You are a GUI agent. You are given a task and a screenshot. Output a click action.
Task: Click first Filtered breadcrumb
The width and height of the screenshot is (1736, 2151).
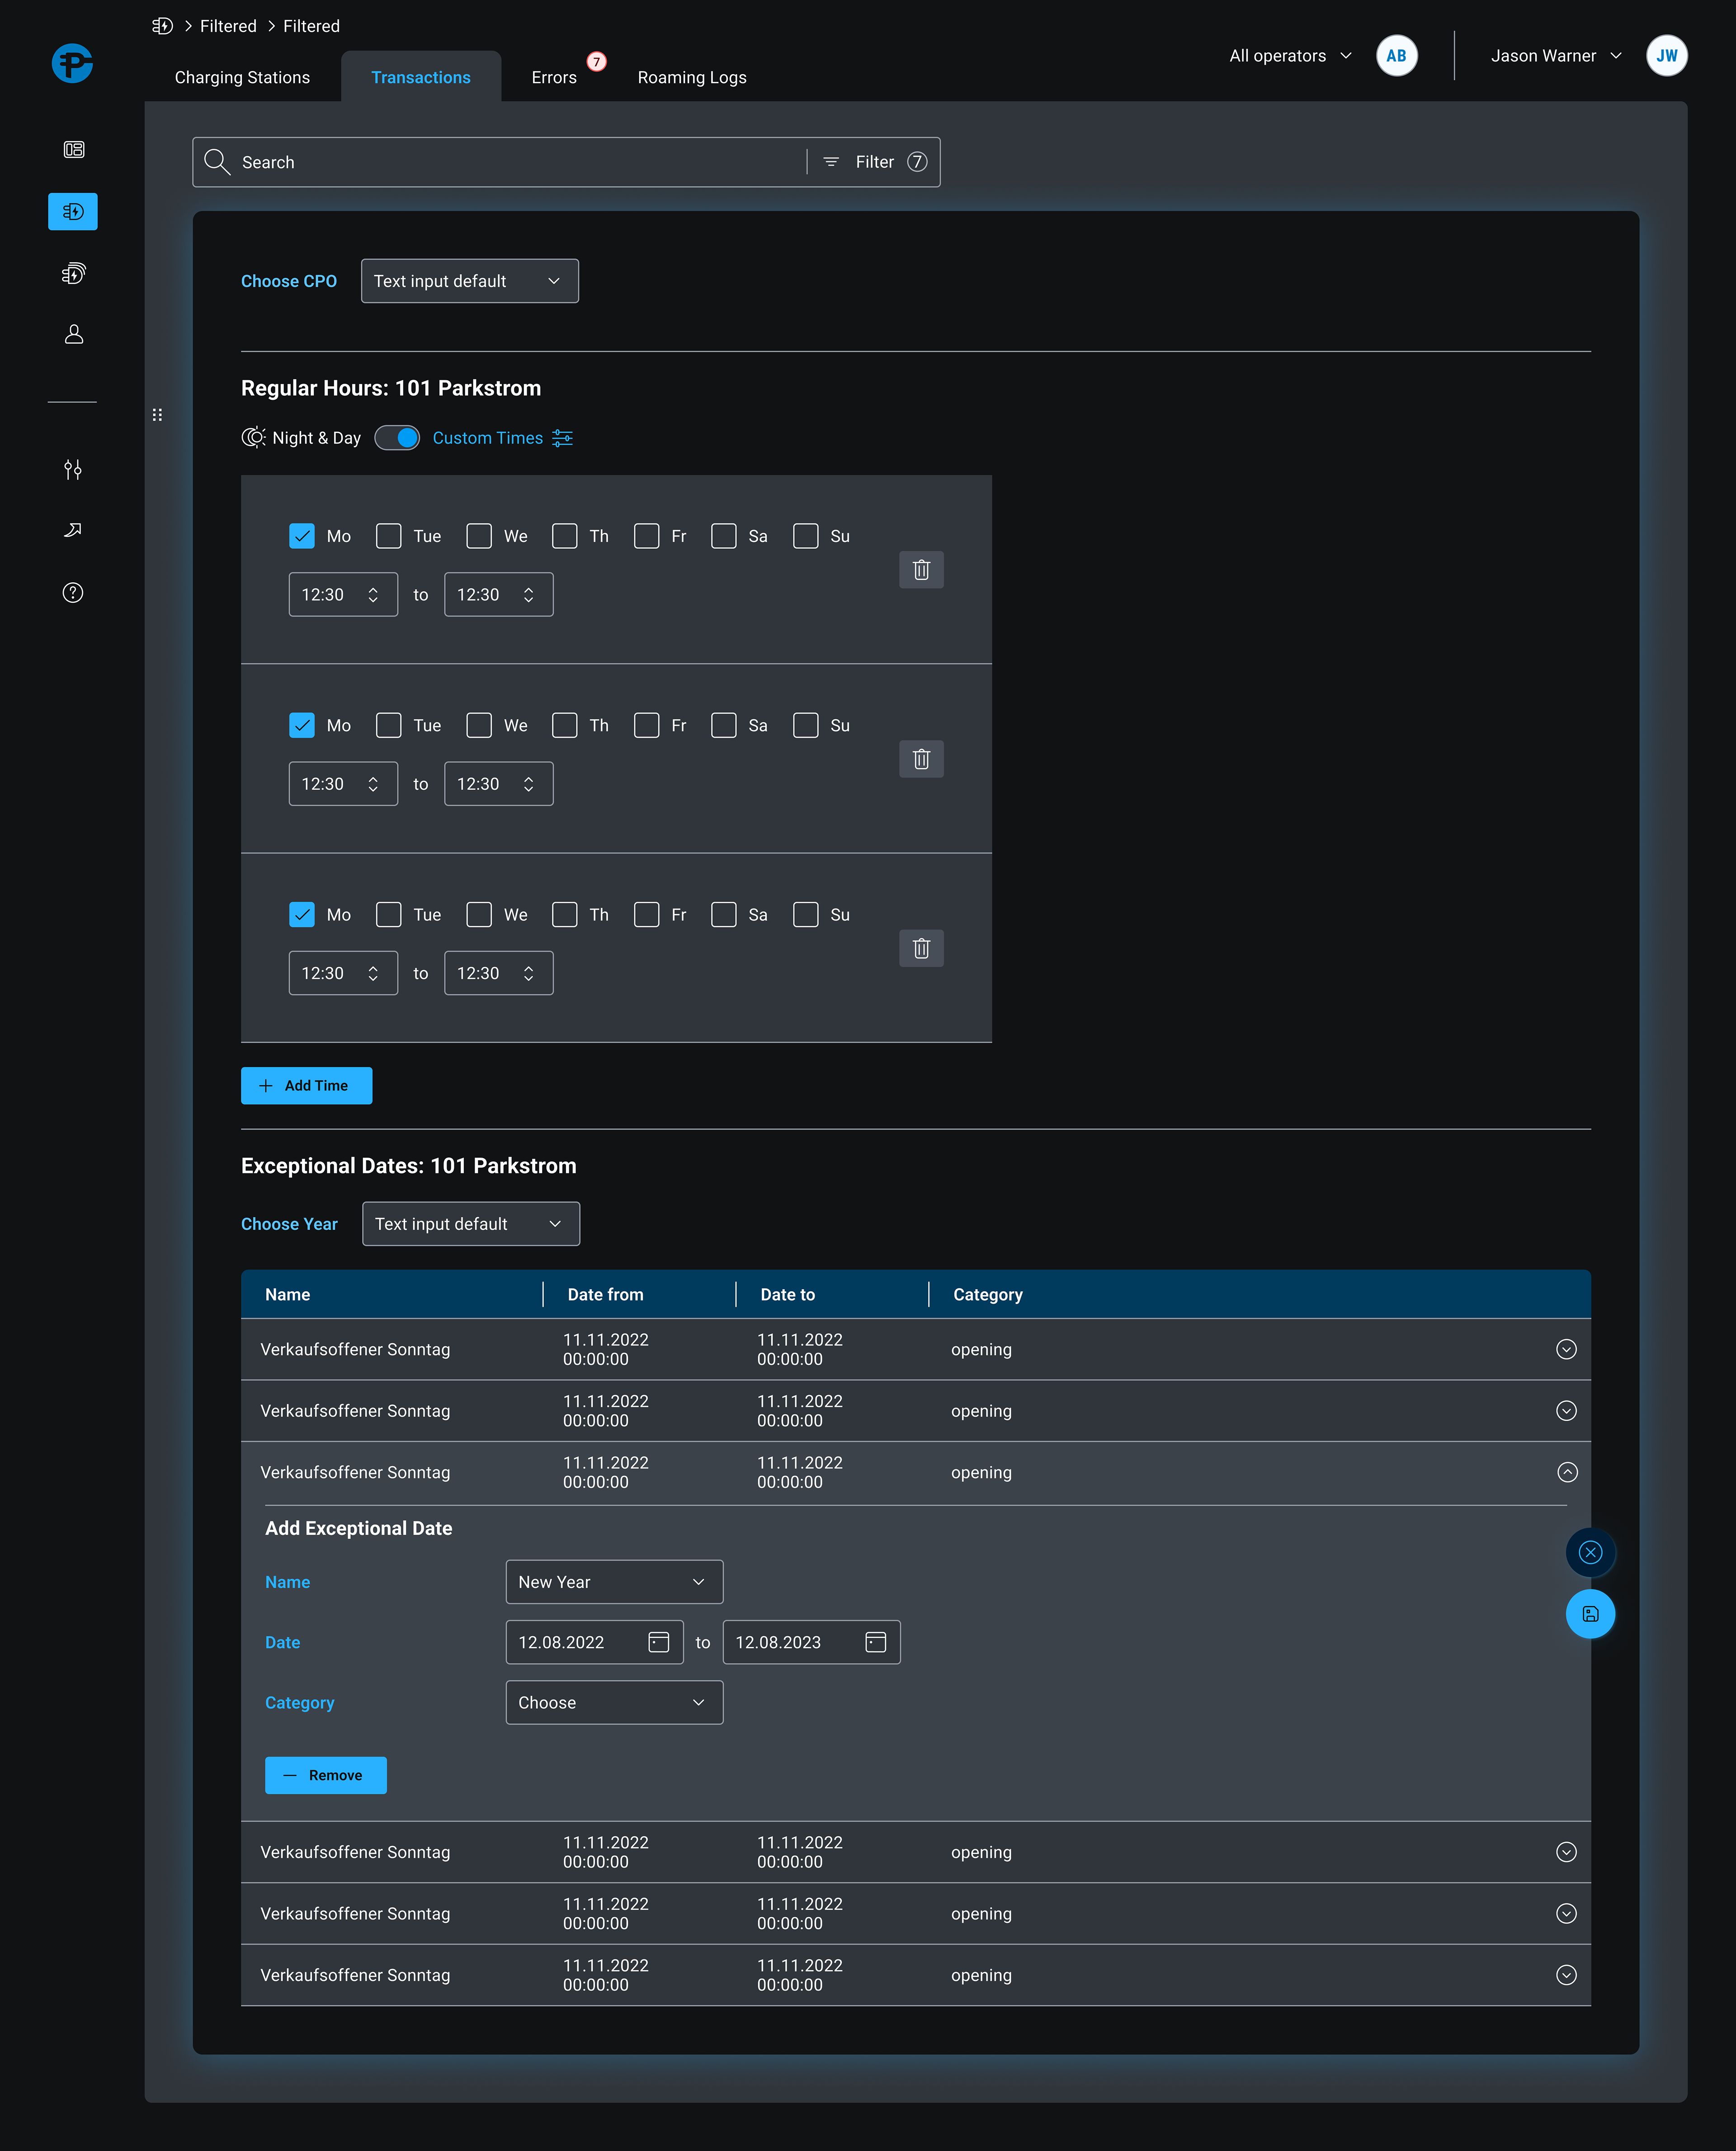(x=228, y=26)
